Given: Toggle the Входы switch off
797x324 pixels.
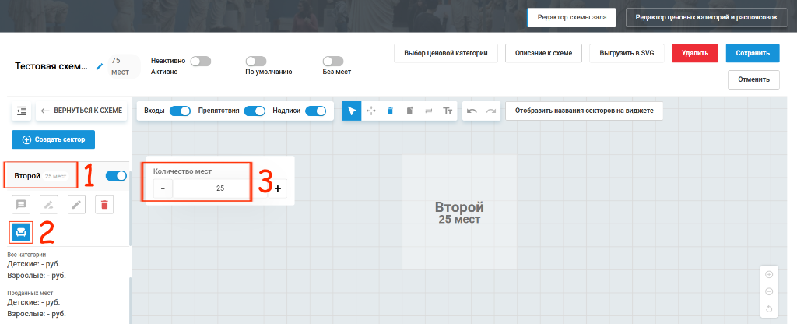Looking at the screenshot, I should (180, 111).
